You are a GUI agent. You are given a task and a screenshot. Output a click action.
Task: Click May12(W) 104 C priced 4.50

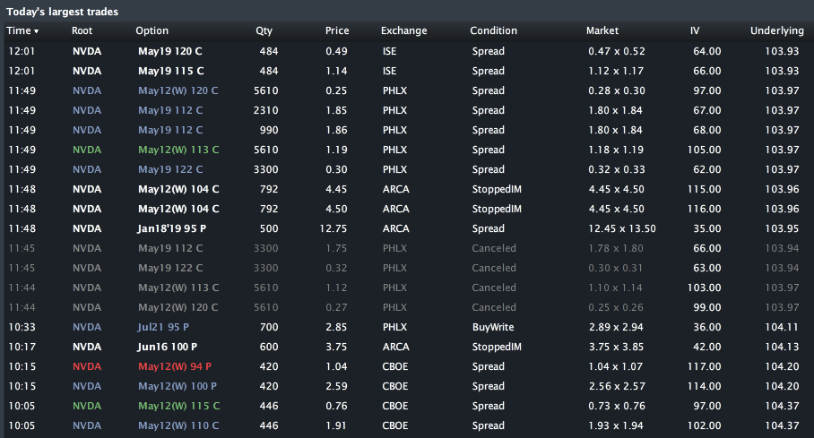(178, 209)
